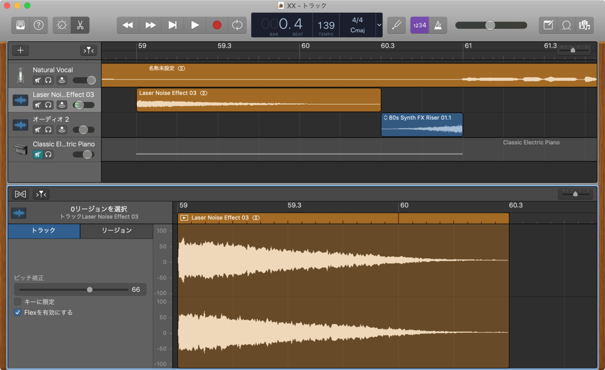The image size is (605, 370).
Task: Enable キーに限定 checkbox
Action: [18, 302]
